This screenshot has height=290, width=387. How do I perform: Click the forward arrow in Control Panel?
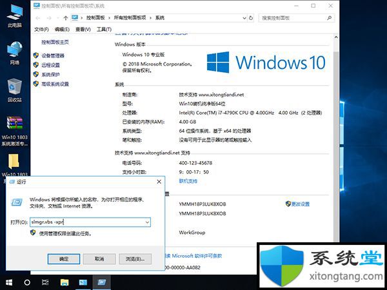(49, 18)
